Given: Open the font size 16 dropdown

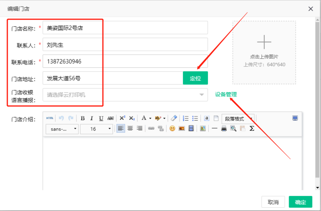Looking at the screenshot, I should (97, 129).
